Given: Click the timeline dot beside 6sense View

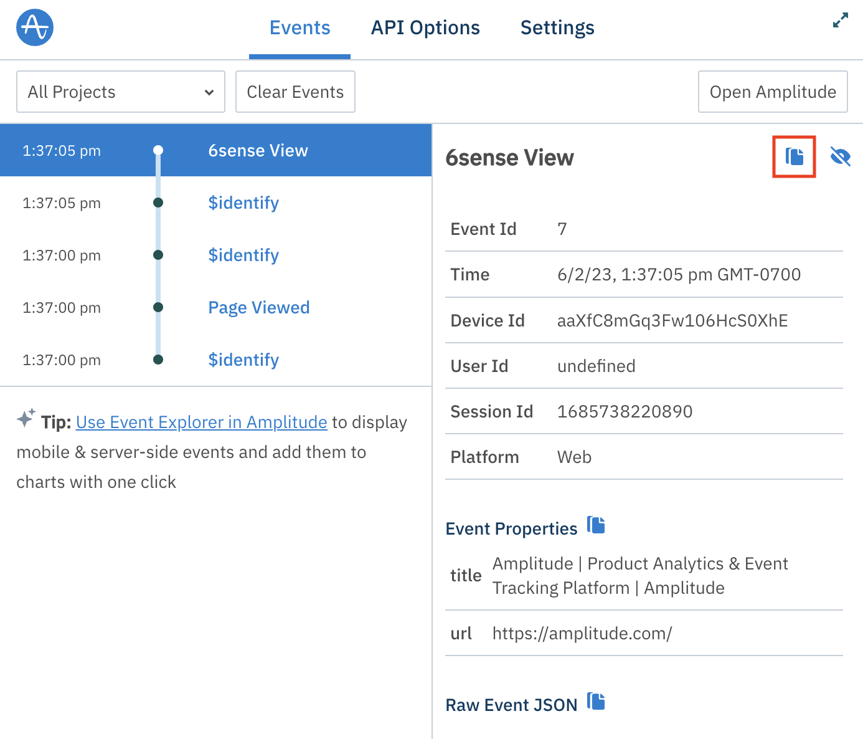Looking at the screenshot, I should click(158, 150).
